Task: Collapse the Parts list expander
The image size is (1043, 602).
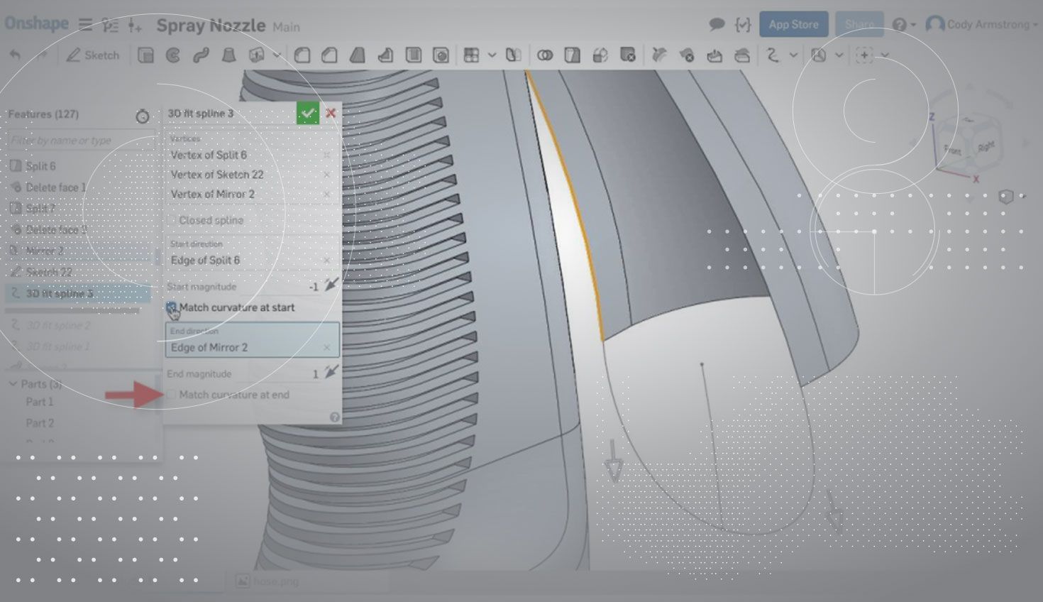Action: 13,384
